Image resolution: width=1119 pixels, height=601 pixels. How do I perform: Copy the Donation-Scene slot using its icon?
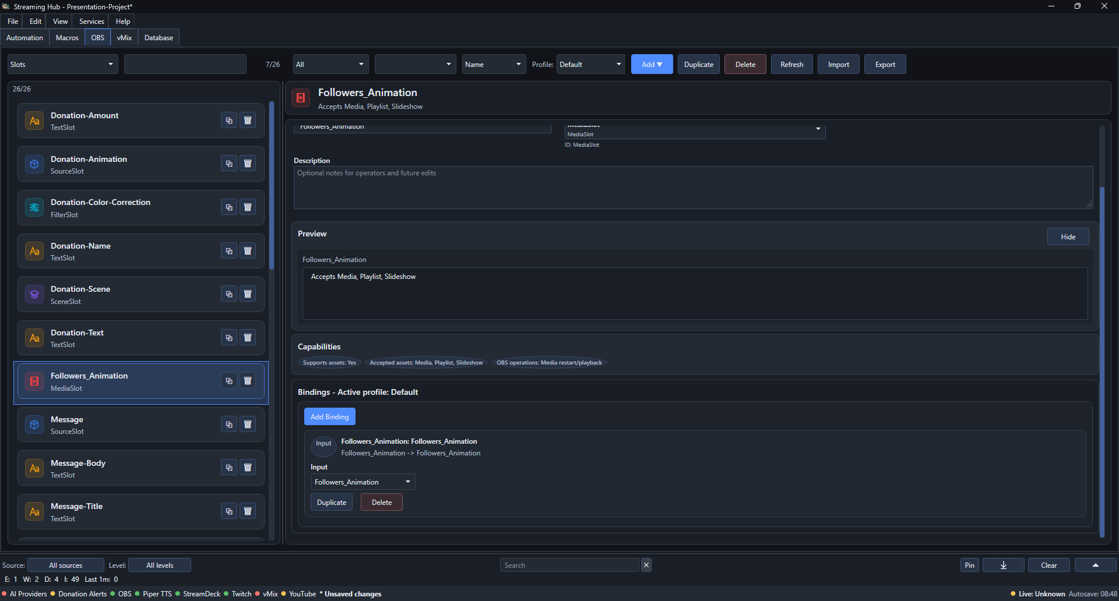[229, 294]
